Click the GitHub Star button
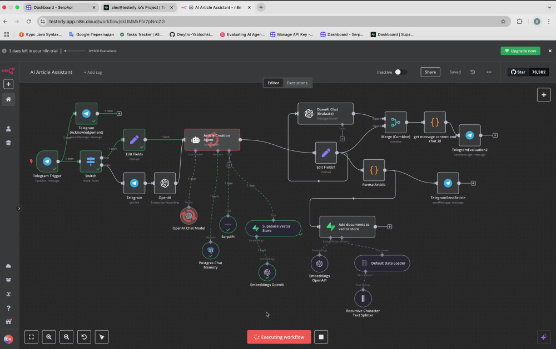 coord(518,72)
